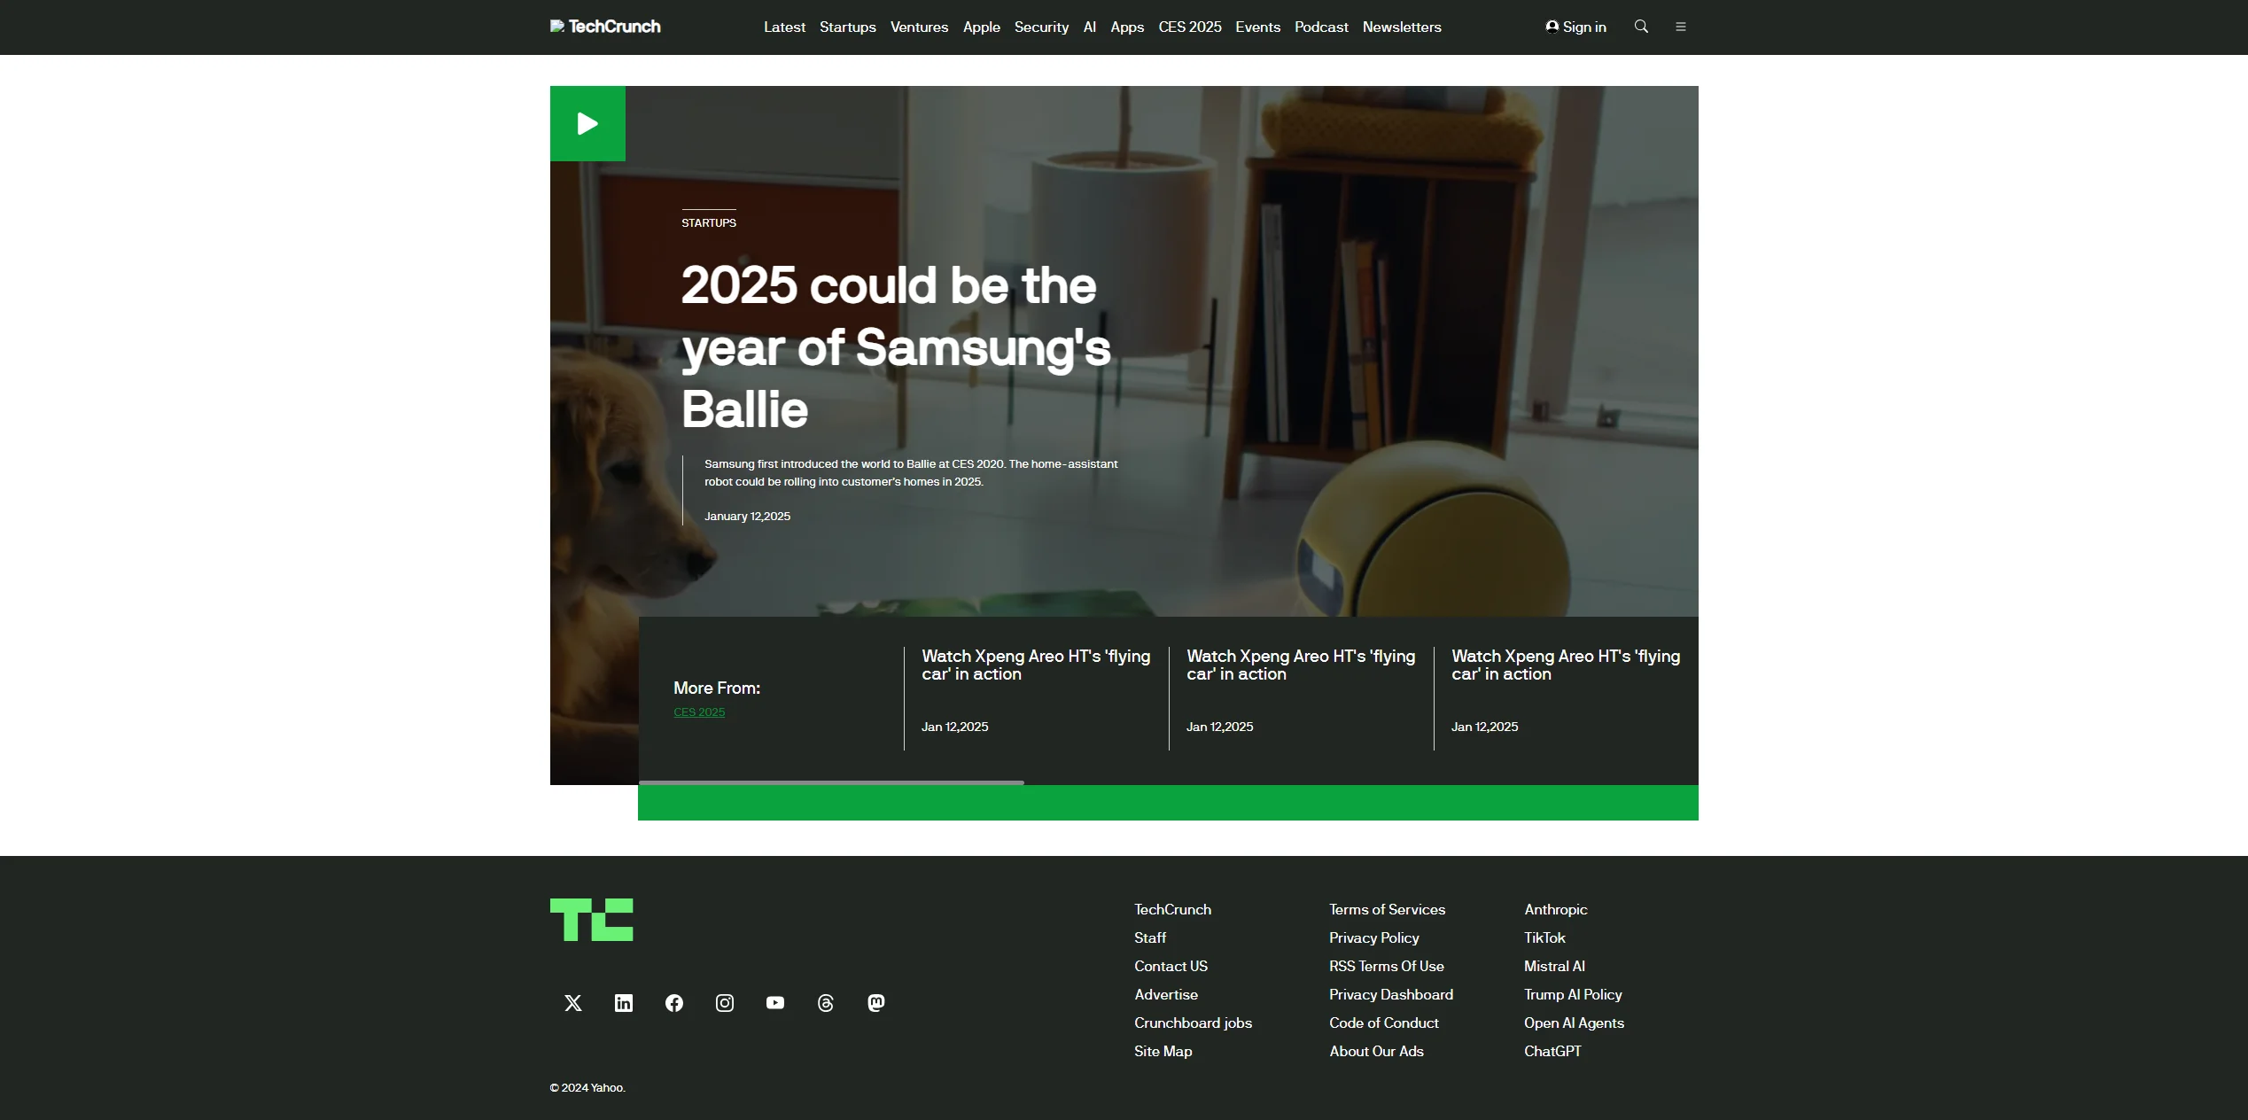Open TechCrunch's YouTube channel
This screenshot has height=1120, width=2248.
(x=774, y=1003)
